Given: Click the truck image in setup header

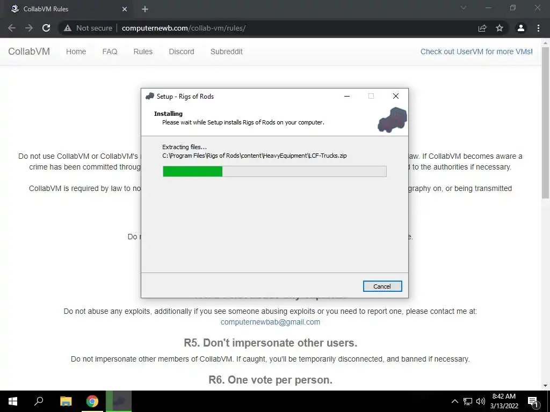Looking at the screenshot, I should pyautogui.click(x=392, y=120).
